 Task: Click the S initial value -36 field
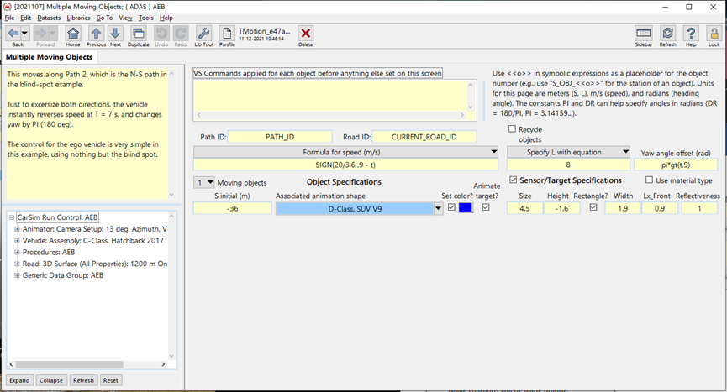(x=232, y=209)
